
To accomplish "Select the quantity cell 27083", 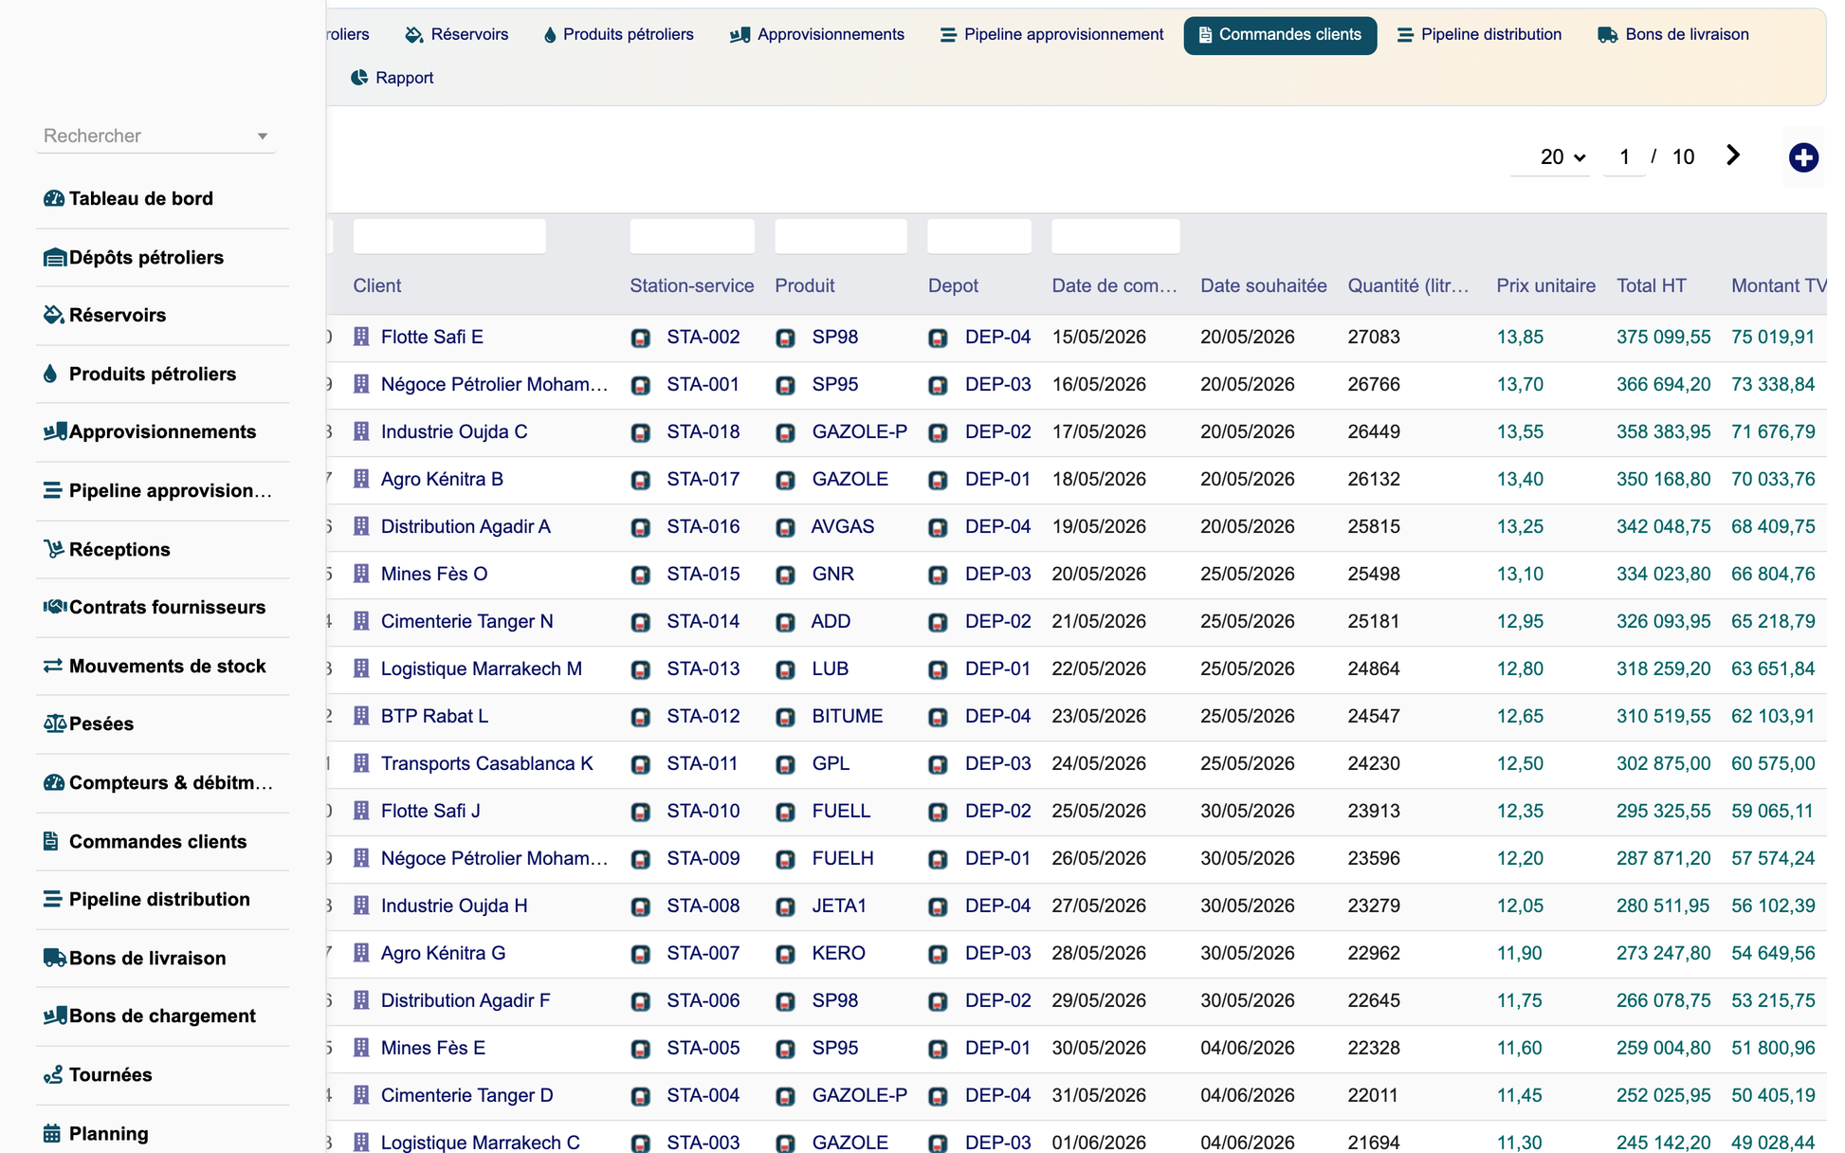I will pyautogui.click(x=1374, y=337).
